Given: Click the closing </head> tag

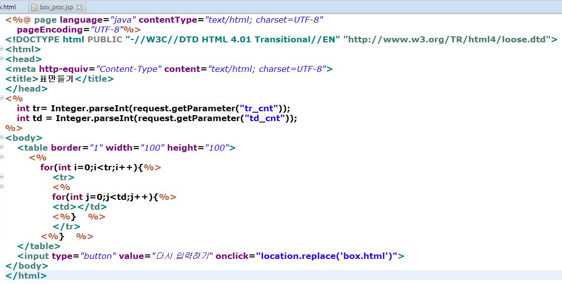Looking at the screenshot, I should point(27,89).
